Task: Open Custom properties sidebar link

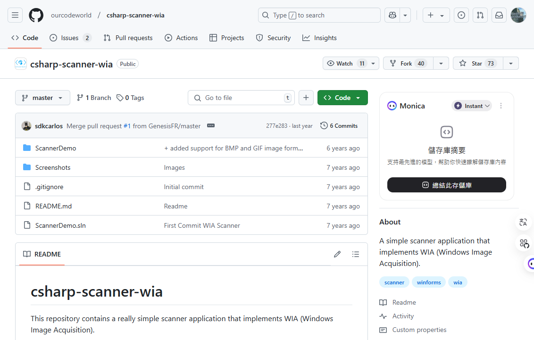Action: 419,330
